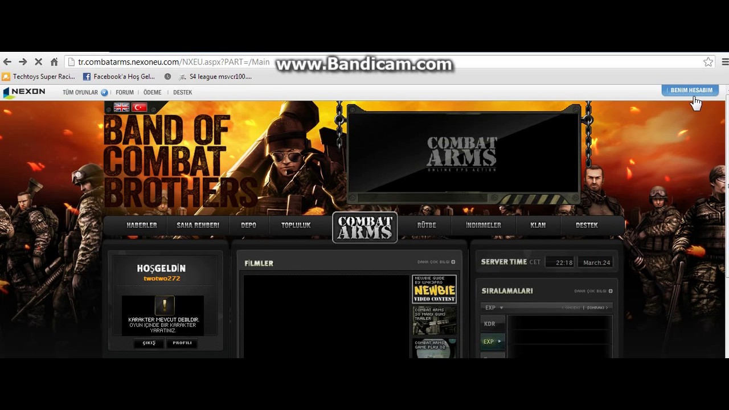Open the DEPO menu tab

pyautogui.click(x=248, y=225)
